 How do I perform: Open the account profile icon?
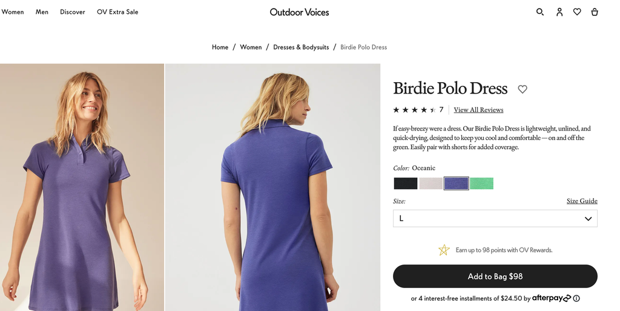coord(559,11)
